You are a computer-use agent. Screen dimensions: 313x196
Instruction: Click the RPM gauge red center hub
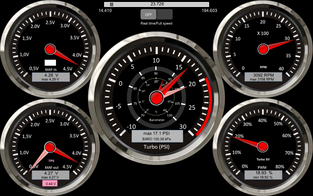pos(263,49)
